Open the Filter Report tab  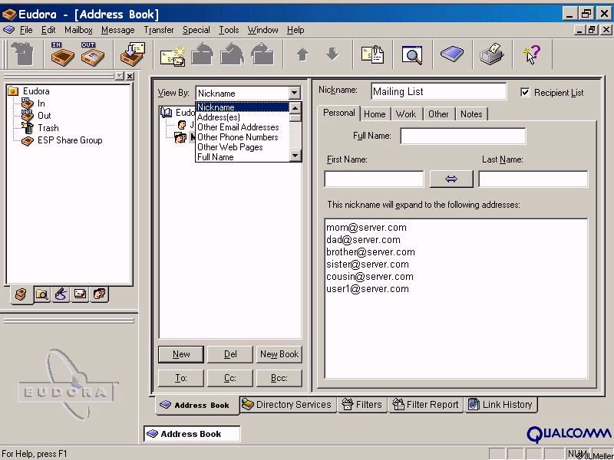425,405
